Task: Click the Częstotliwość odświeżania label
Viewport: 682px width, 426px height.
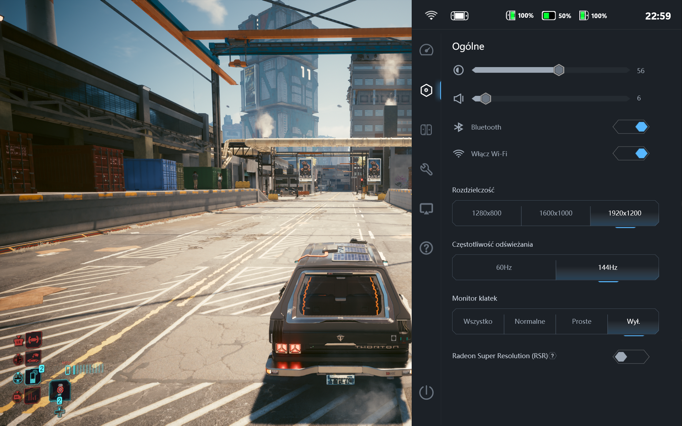Action: pos(492,244)
